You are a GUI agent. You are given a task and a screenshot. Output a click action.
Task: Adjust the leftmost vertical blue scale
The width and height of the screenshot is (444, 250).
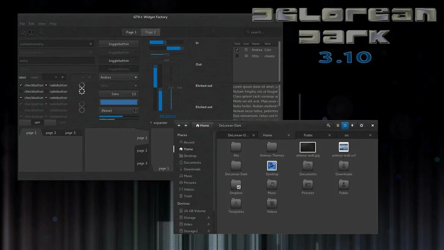(x=155, y=88)
